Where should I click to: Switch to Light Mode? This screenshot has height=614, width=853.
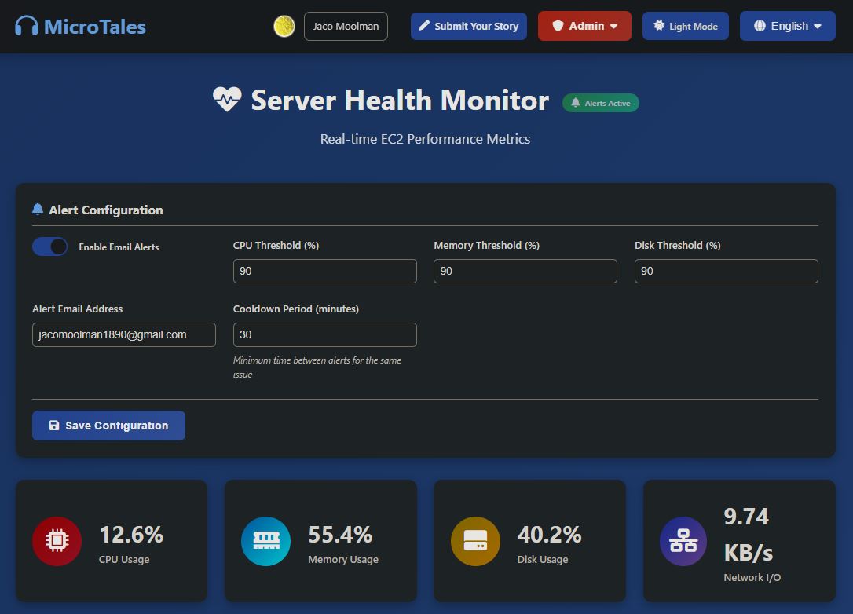point(685,26)
